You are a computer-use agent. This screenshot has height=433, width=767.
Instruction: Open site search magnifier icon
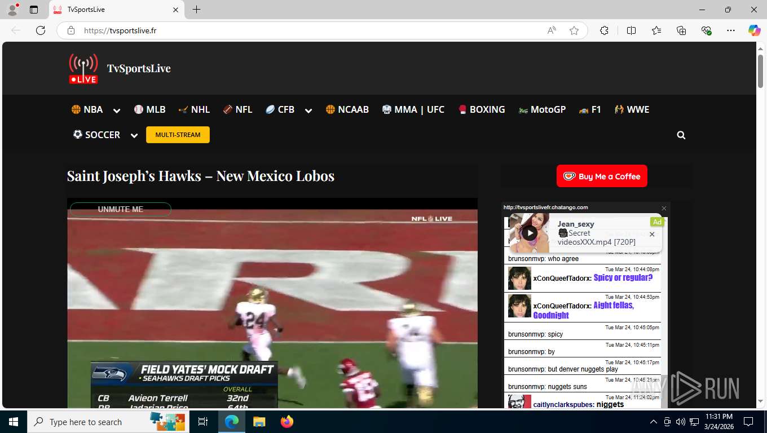coord(681,135)
